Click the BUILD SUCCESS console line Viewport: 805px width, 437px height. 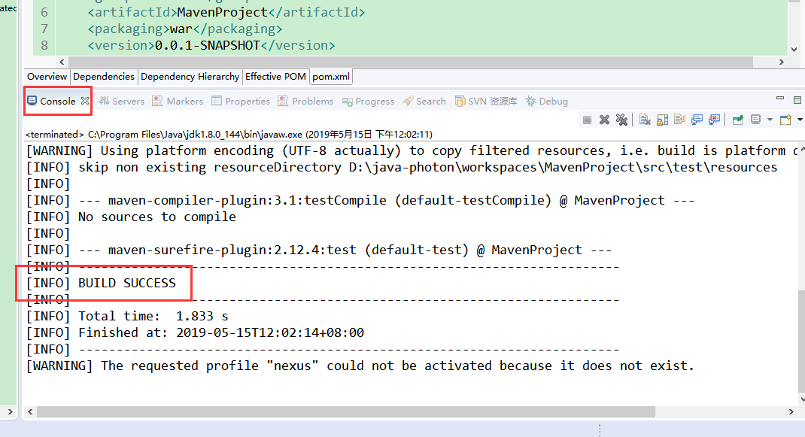coord(101,283)
